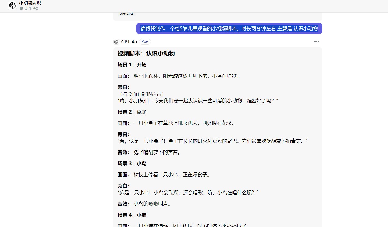Click the text （温柔而有趣的声音）
The width and height of the screenshot is (388, 227).
tap(142, 94)
